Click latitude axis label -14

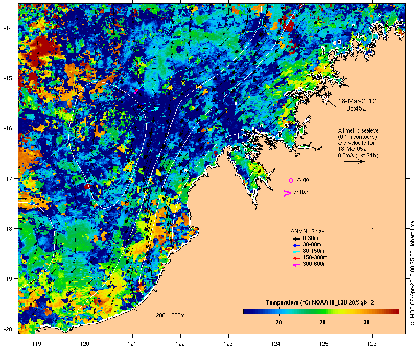click(7, 28)
